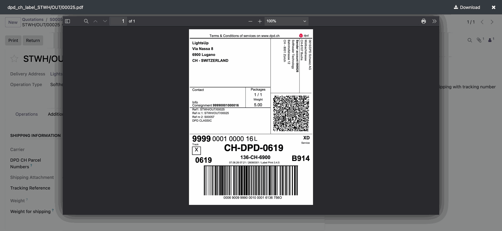Toggle the PDF viewer sidebar
502x231 pixels.
click(x=67, y=21)
